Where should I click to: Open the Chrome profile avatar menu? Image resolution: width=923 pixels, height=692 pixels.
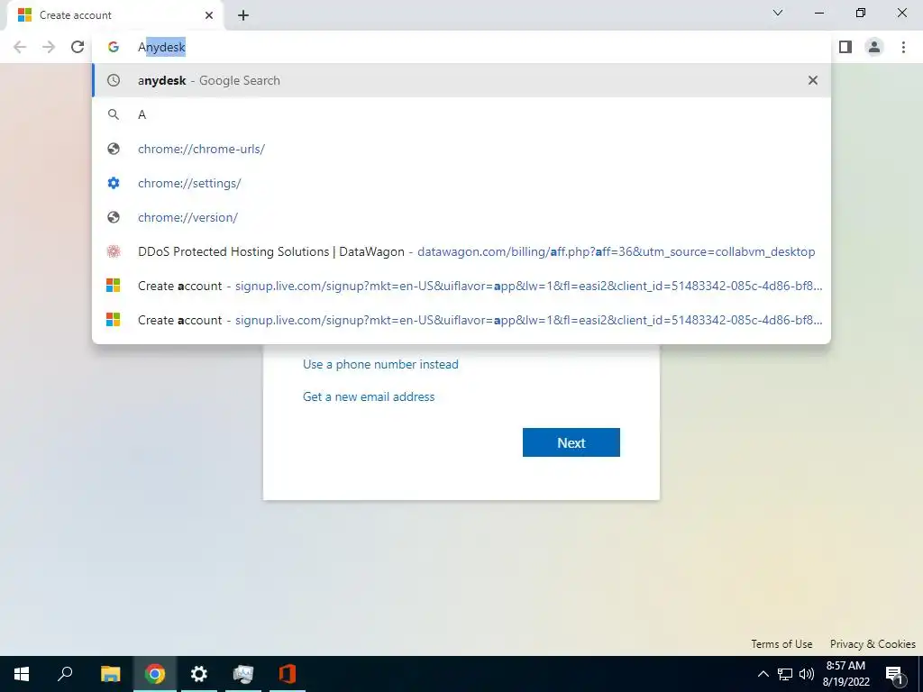(x=874, y=47)
